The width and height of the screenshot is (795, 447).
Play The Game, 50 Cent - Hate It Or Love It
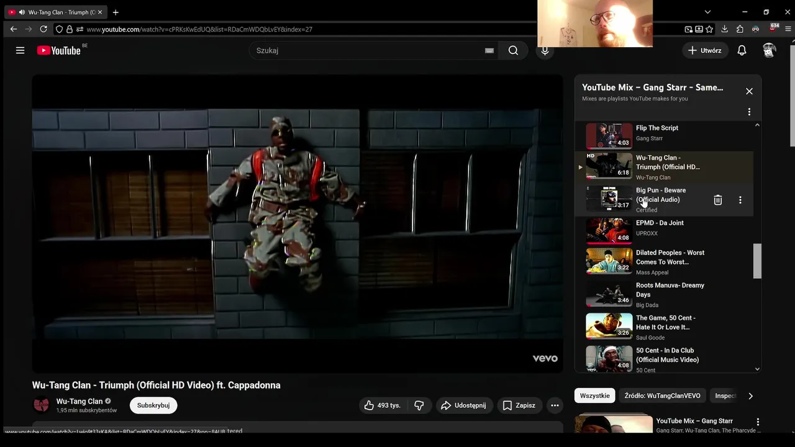click(x=664, y=327)
